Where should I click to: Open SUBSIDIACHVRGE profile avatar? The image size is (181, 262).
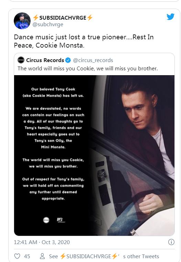(22, 21)
